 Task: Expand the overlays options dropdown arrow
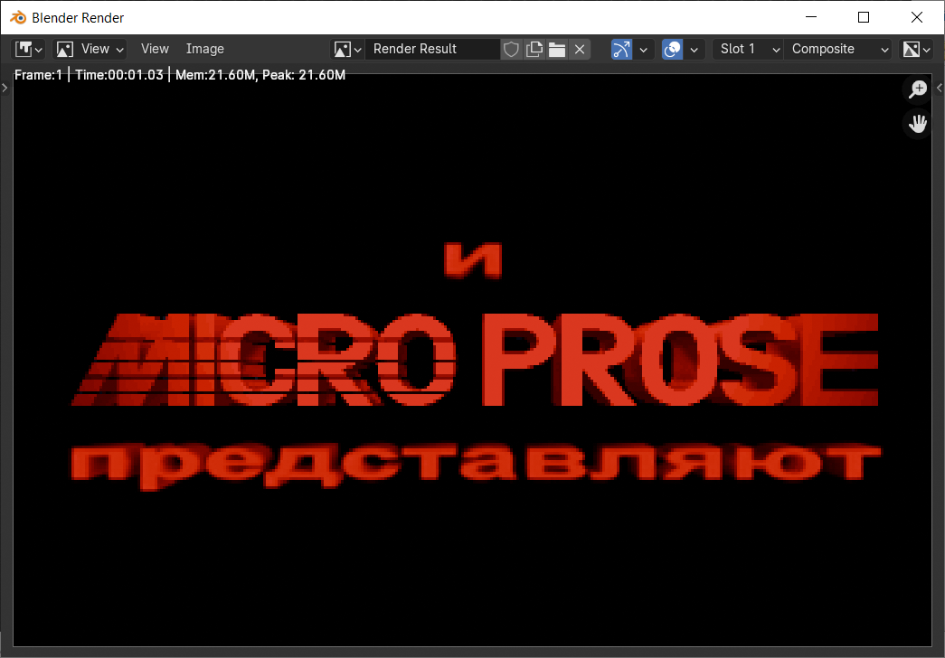point(695,49)
